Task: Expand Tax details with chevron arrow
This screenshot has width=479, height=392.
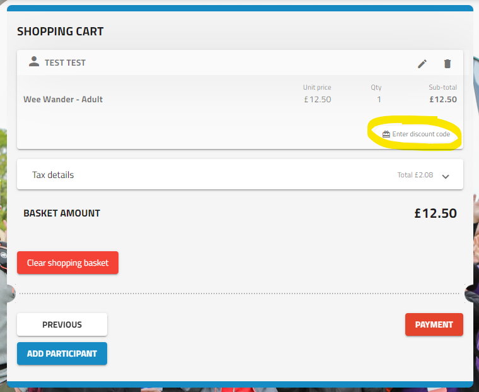Action: pos(446,176)
